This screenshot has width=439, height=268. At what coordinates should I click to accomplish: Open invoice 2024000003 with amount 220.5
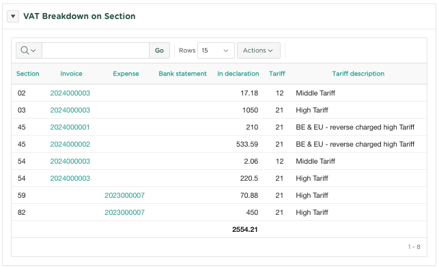70,178
